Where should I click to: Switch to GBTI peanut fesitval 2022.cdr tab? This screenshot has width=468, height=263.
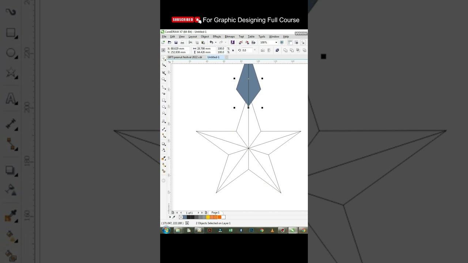[x=185, y=57]
